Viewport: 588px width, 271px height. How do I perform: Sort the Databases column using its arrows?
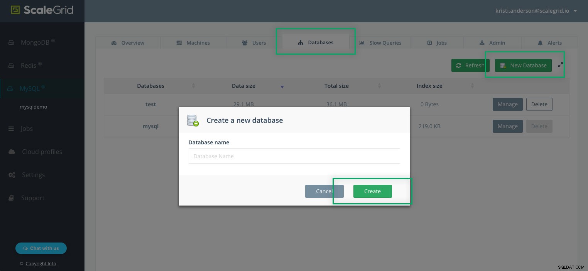(x=194, y=86)
